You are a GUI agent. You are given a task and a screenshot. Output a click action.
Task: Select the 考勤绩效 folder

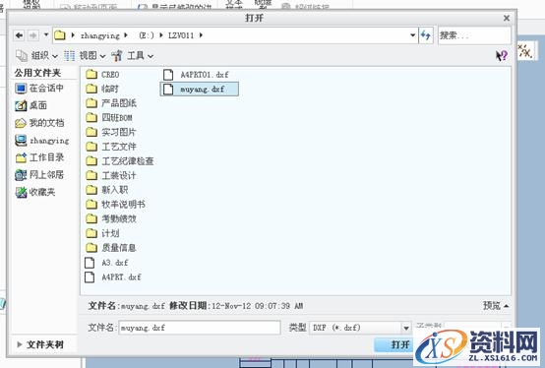click(x=111, y=218)
